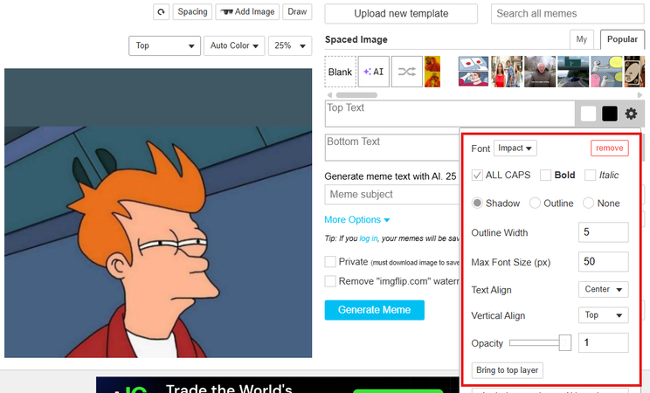Click the Max Font Size value field
This screenshot has height=393, width=650.
[603, 262]
